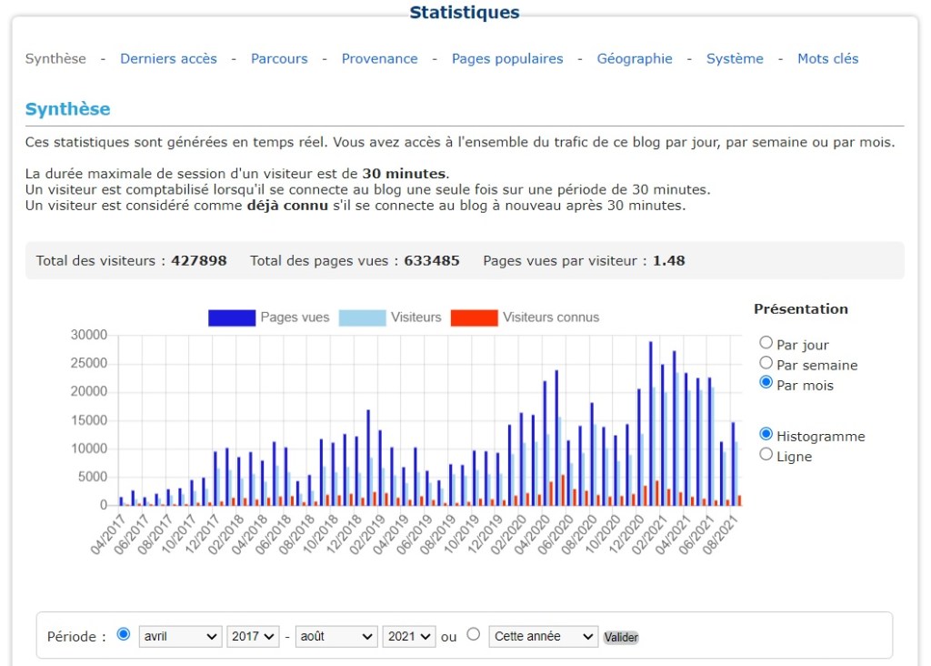Open the 'Géographie' statistics link
Viewport: 931px width, 666px height.
tap(635, 59)
